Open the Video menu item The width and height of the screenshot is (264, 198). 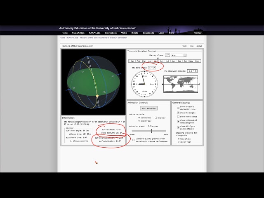(124, 33)
